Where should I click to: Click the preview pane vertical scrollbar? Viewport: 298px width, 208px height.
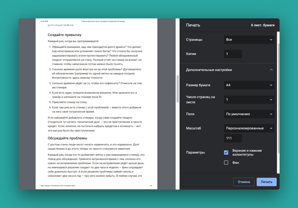pyautogui.click(x=178, y=89)
